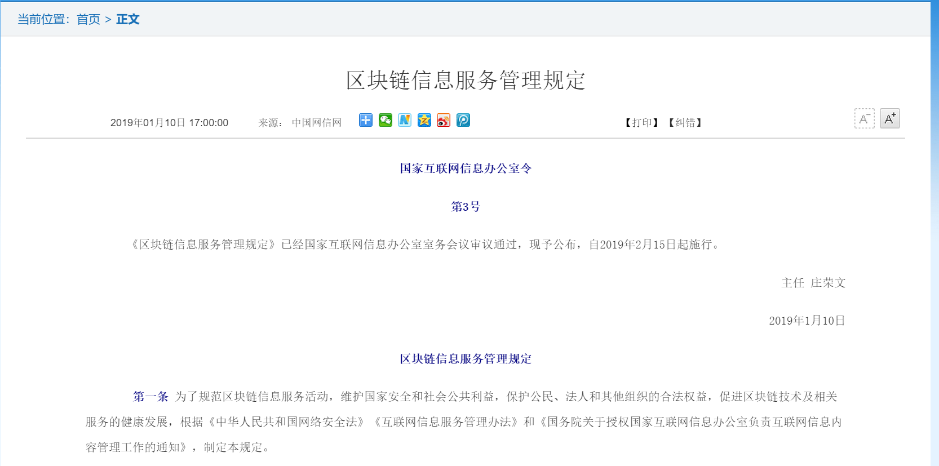Share to Sina Weibo red icon
939x466 pixels.
[444, 120]
